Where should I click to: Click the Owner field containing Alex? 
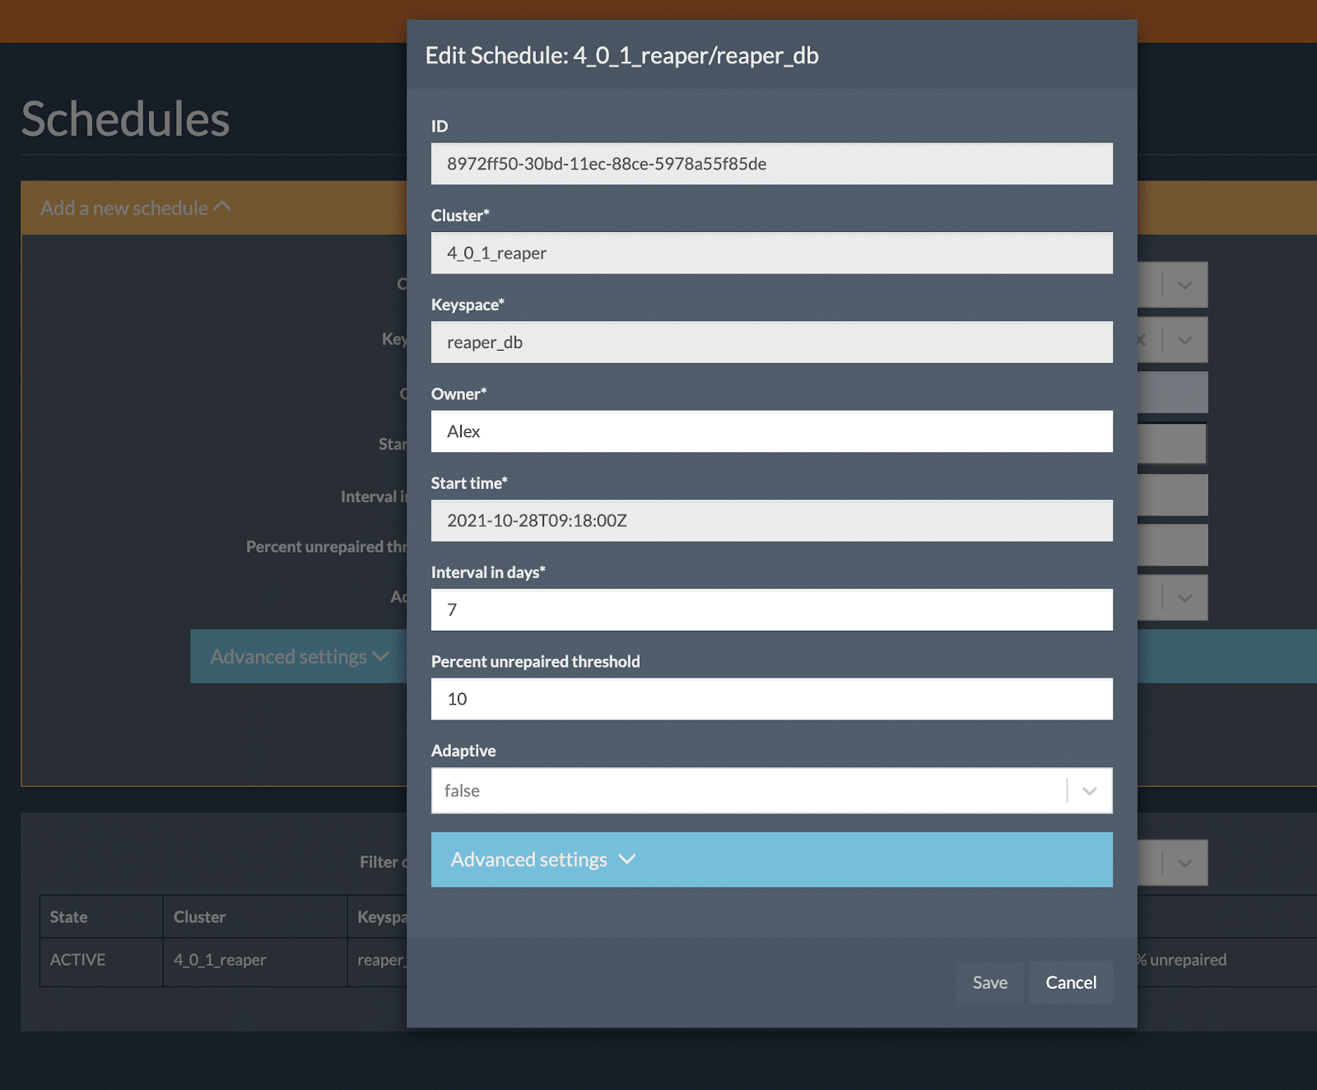pyautogui.click(x=771, y=431)
